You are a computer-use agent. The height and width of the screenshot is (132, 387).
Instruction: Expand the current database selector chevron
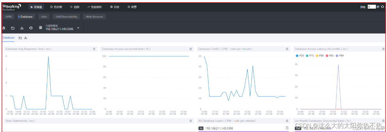pyautogui.click(x=78, y=28)
